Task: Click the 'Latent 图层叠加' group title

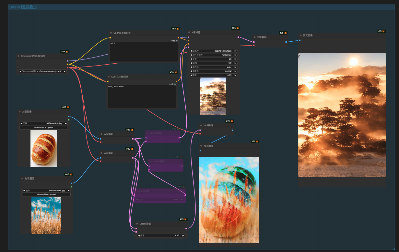Action: click(23, 7)
